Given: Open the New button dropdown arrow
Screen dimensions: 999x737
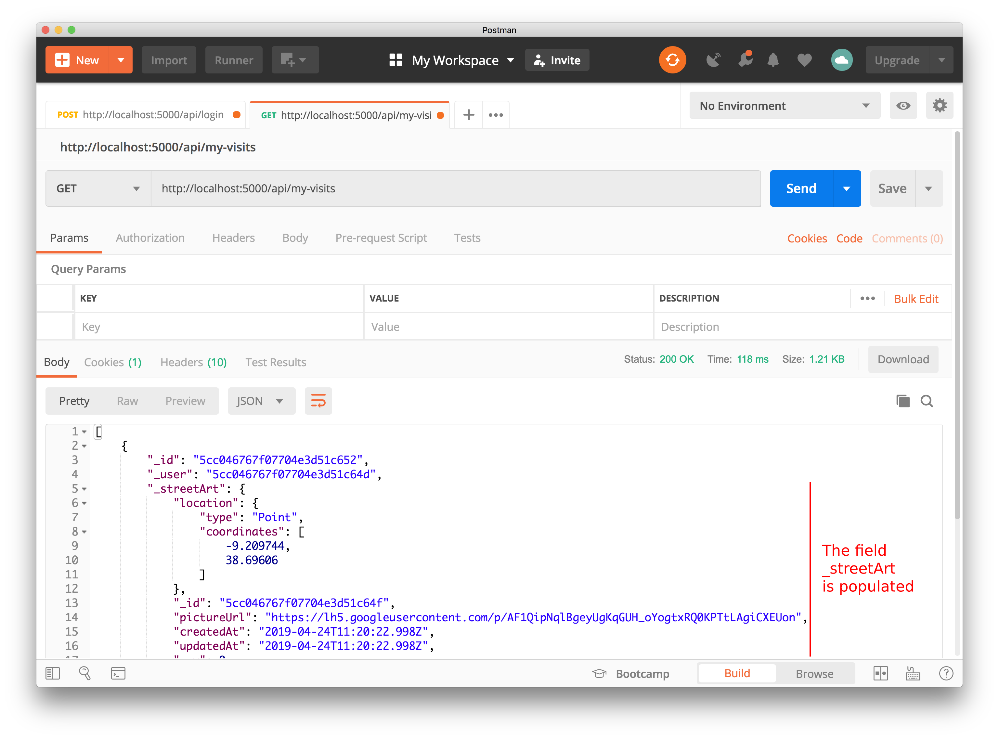Looking at the screenshot, I should coord(121,60).
